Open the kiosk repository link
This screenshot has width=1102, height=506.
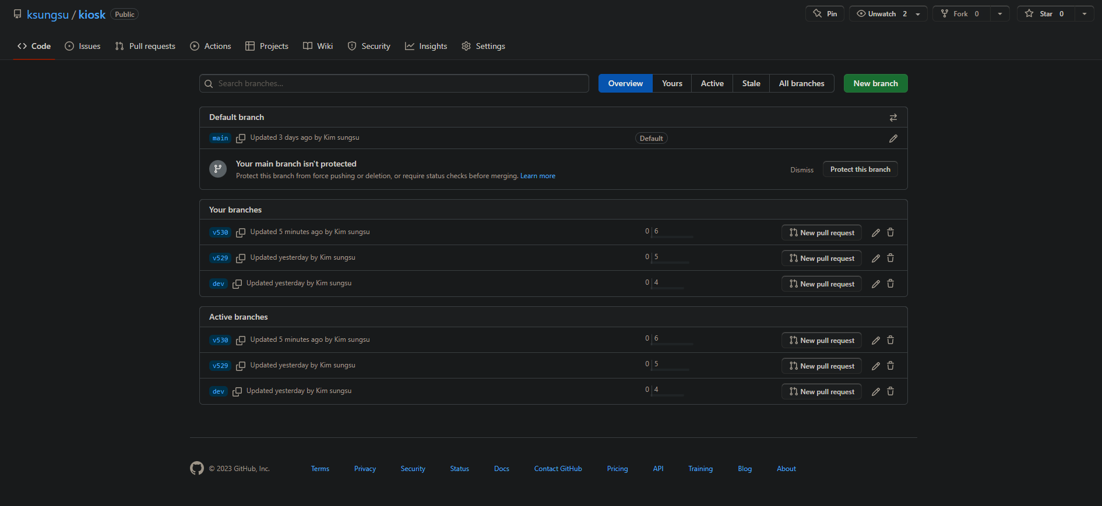click(92, 15)
